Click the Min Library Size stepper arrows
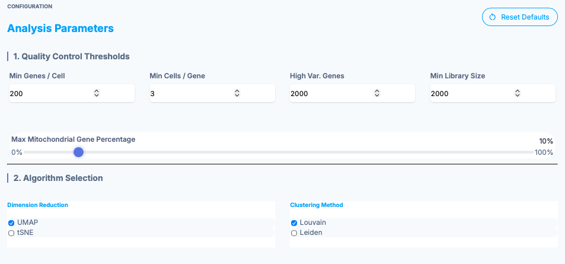 point(518,93)
